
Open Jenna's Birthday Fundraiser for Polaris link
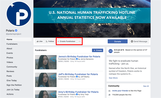coord(79,56)
